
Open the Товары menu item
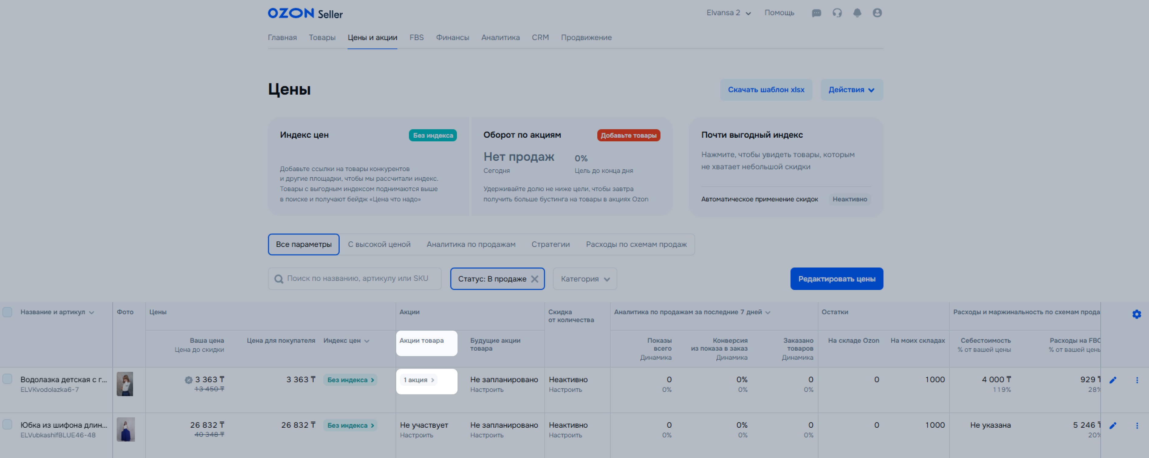(x=322, y=37)
